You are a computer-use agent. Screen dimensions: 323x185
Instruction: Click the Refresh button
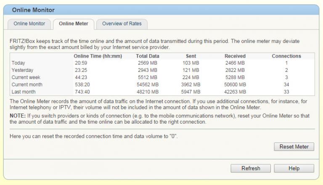click(251, 168)
